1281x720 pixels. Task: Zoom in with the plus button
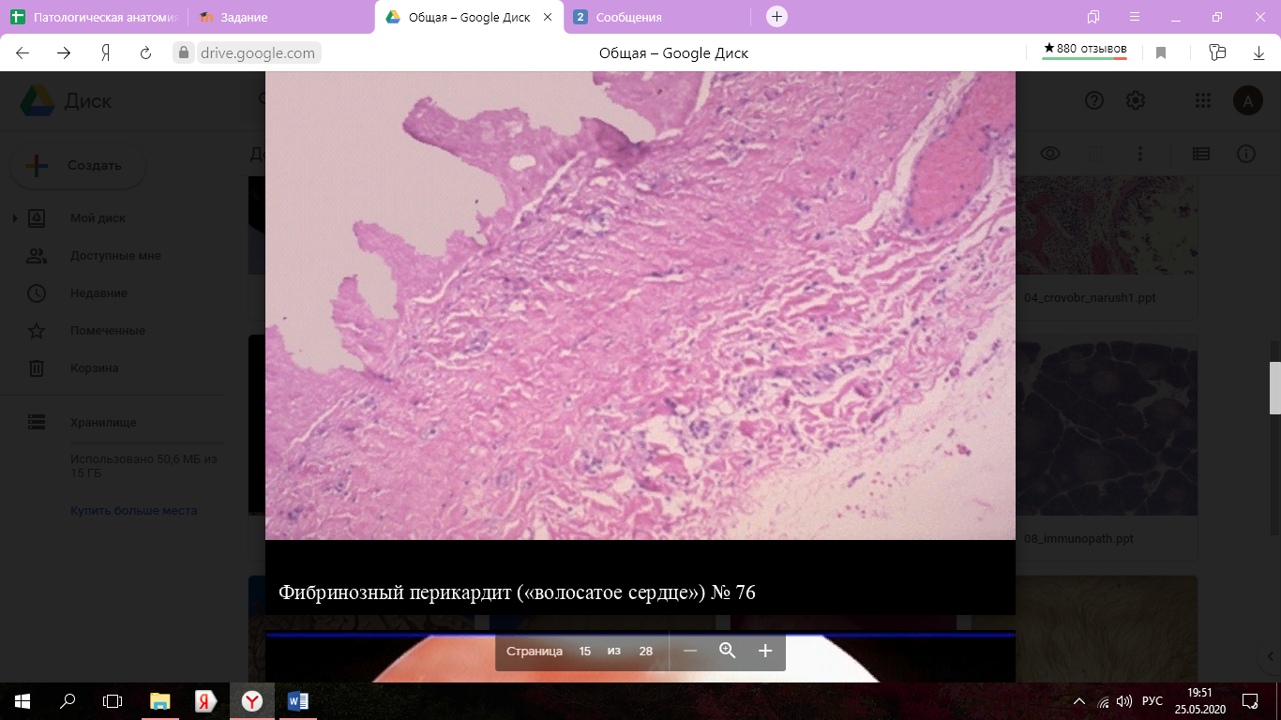click(x=765, y=651)
